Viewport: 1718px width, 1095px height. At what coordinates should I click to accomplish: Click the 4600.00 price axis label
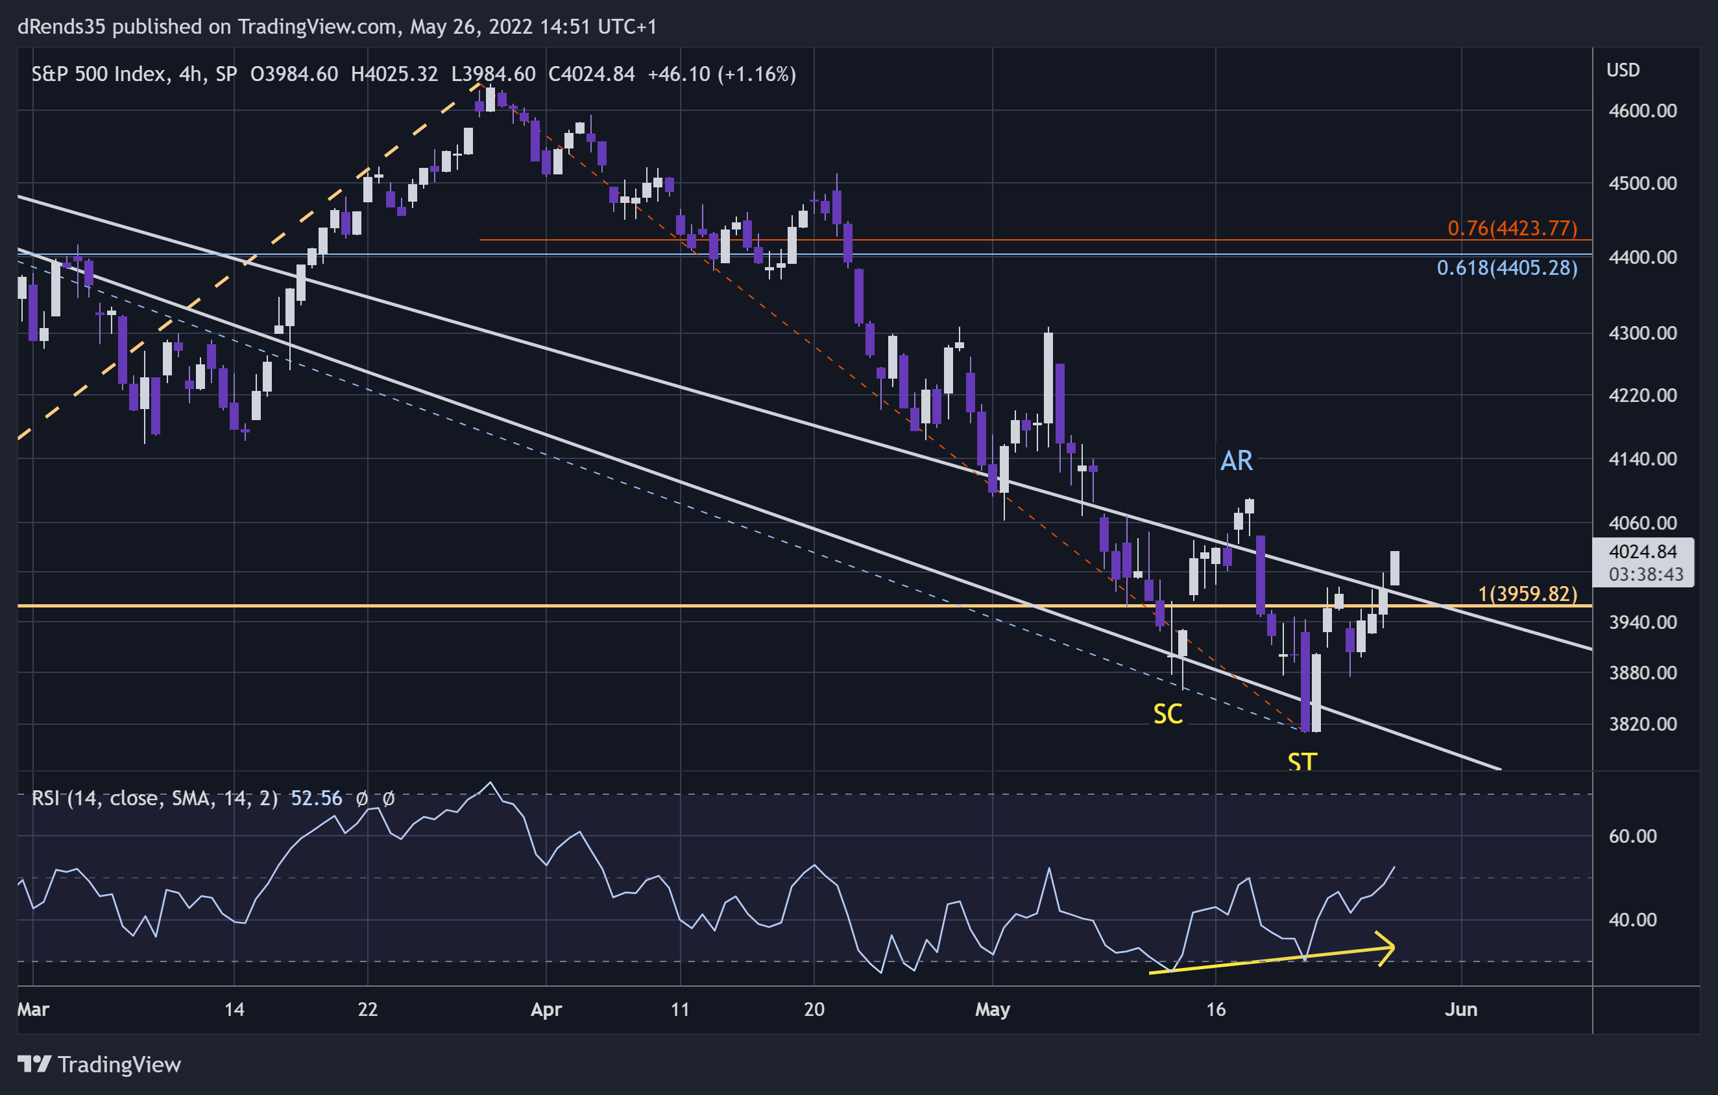[x=1642, y=110]
